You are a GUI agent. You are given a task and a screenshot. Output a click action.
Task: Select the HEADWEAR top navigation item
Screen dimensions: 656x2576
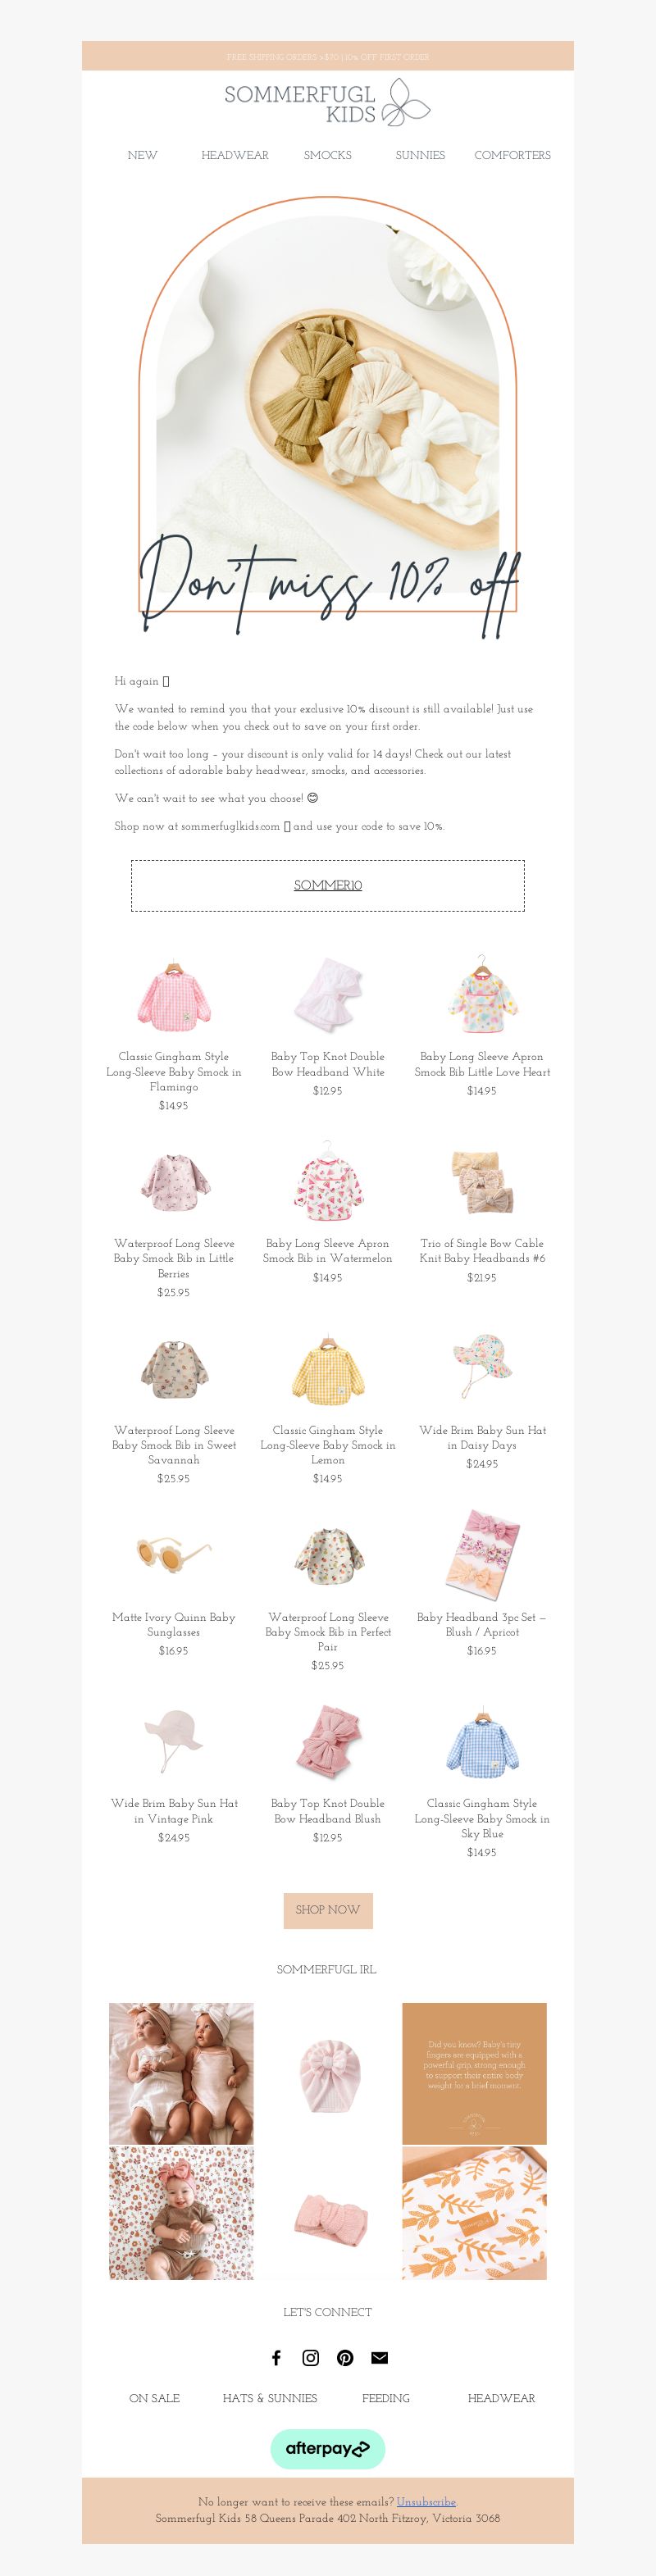(235, 155)
